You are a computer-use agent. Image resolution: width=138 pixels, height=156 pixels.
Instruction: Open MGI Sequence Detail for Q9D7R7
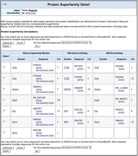coord(45,114)
